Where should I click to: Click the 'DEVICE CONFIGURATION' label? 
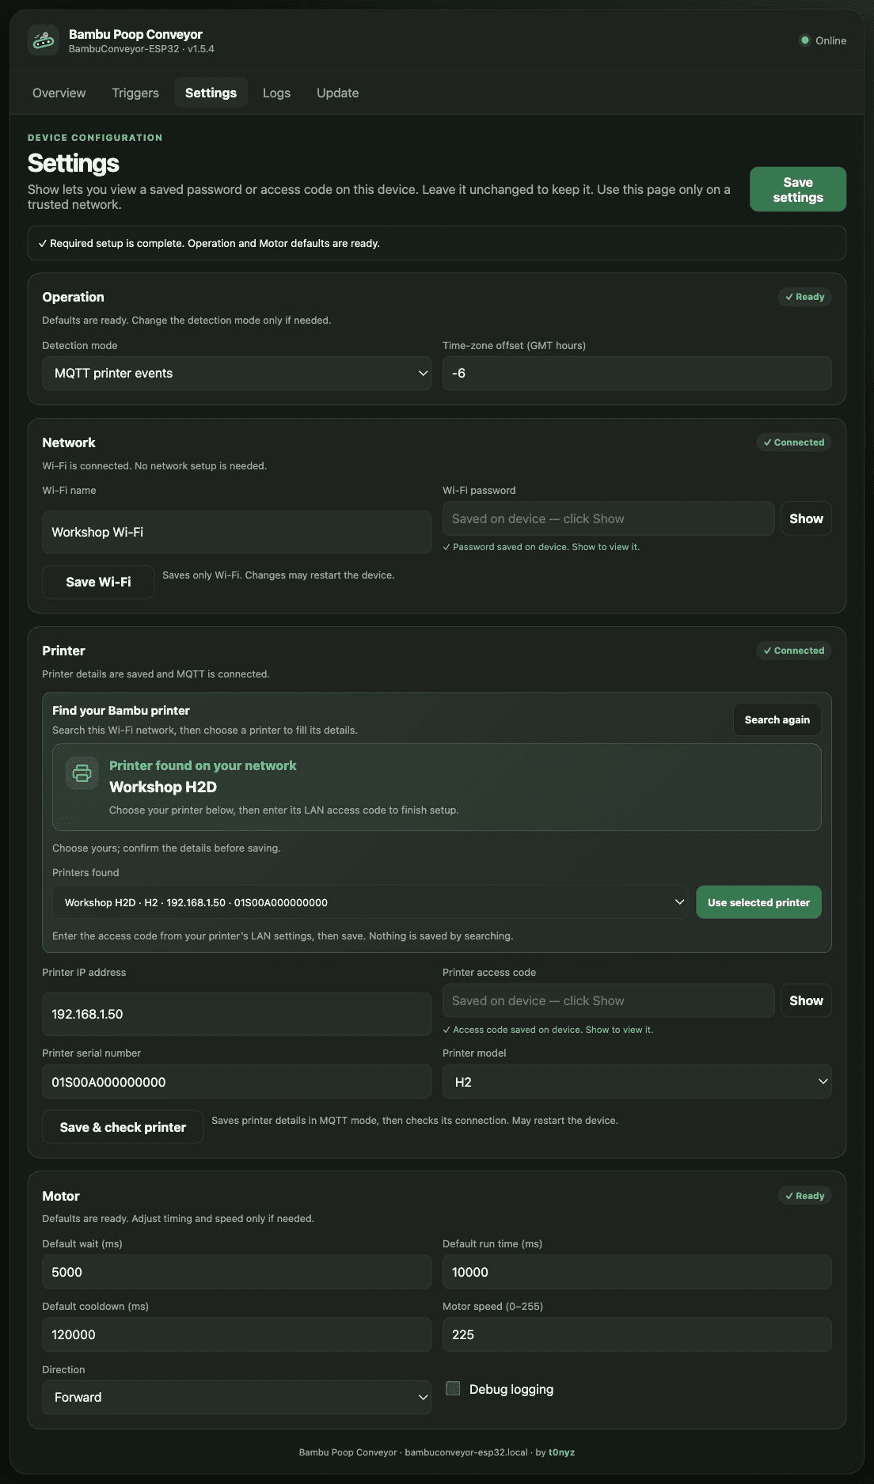(x=95, y=138)
